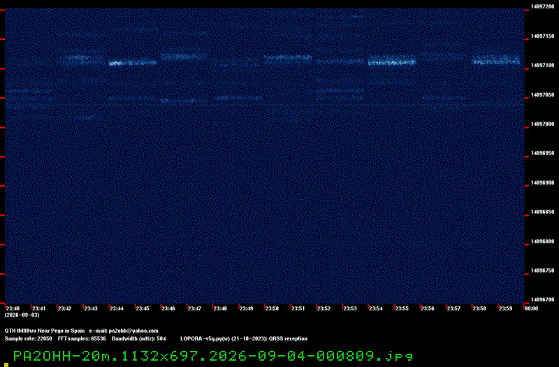559x367 pixels.
Task: Click the 14096900 frequency scale label
Action: tap(542, 182)
